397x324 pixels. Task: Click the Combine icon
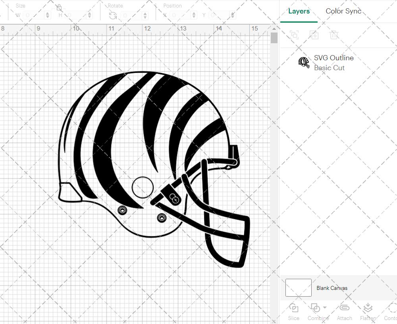pos(316,308)
